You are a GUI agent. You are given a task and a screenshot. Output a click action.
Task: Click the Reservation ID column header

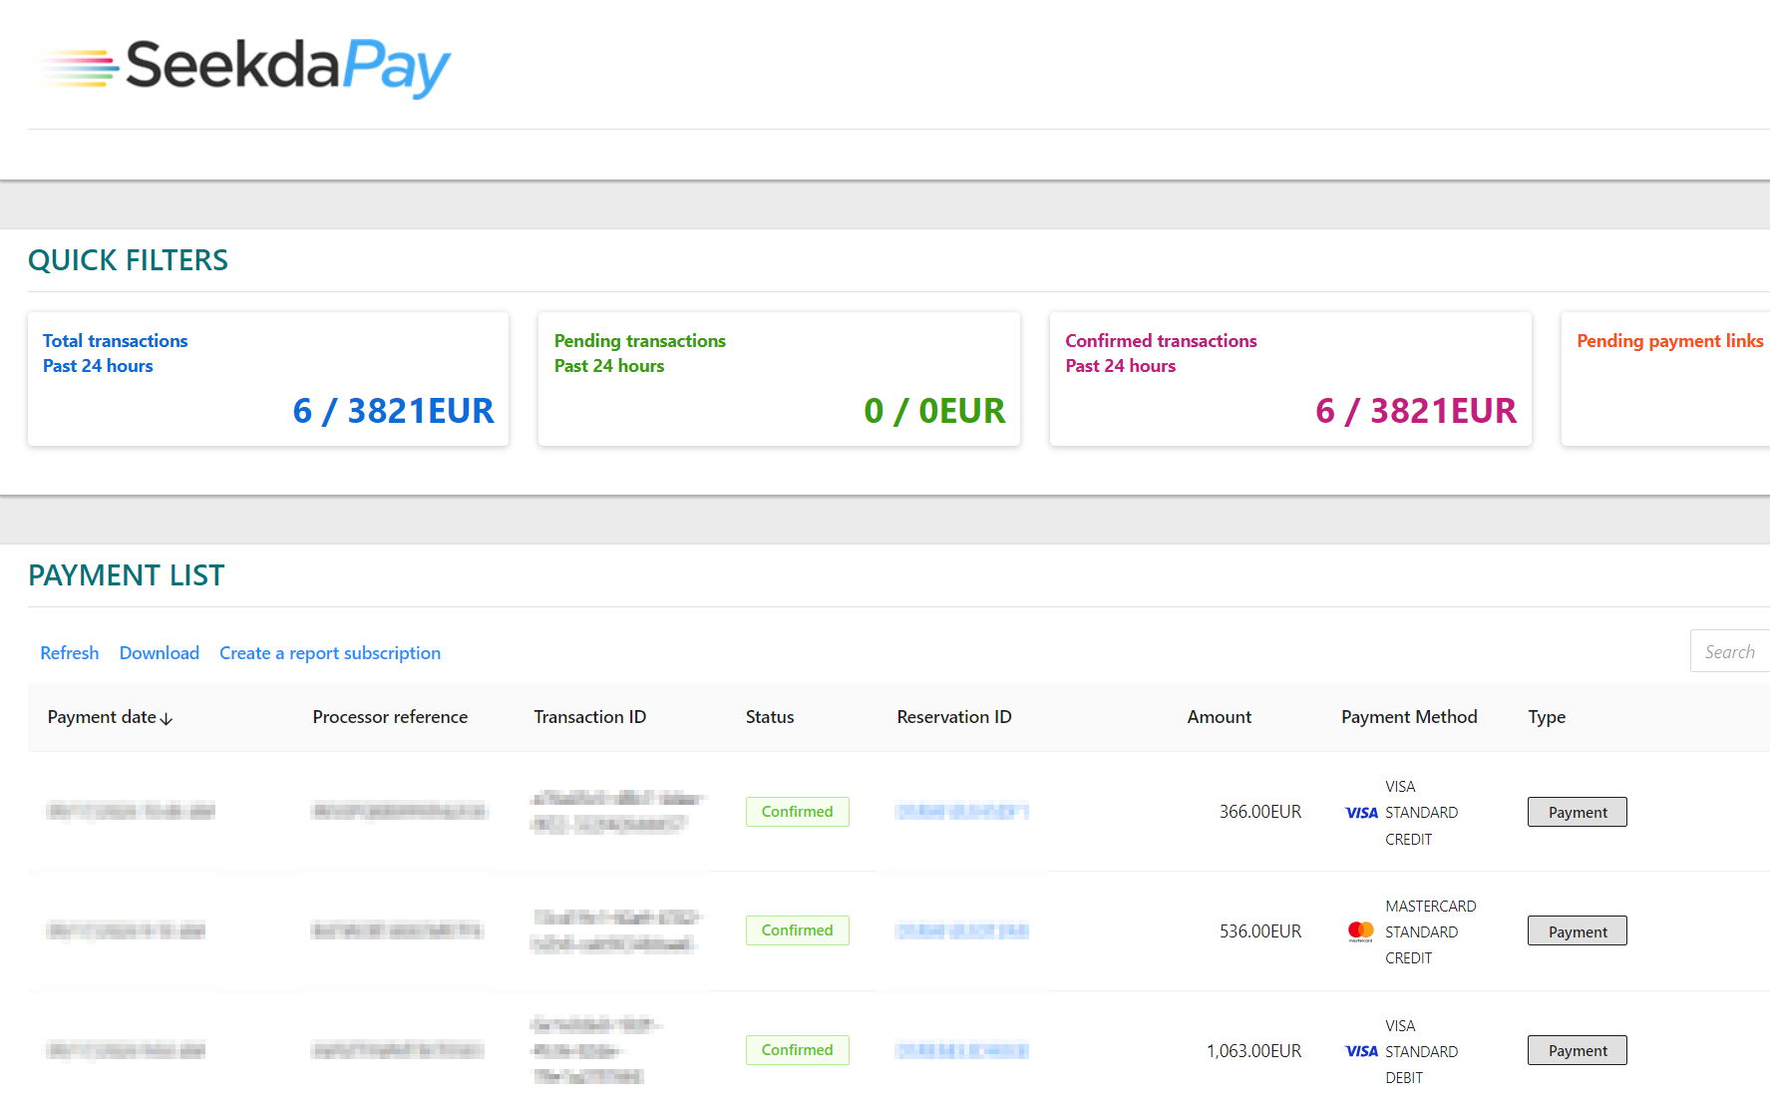954,717
